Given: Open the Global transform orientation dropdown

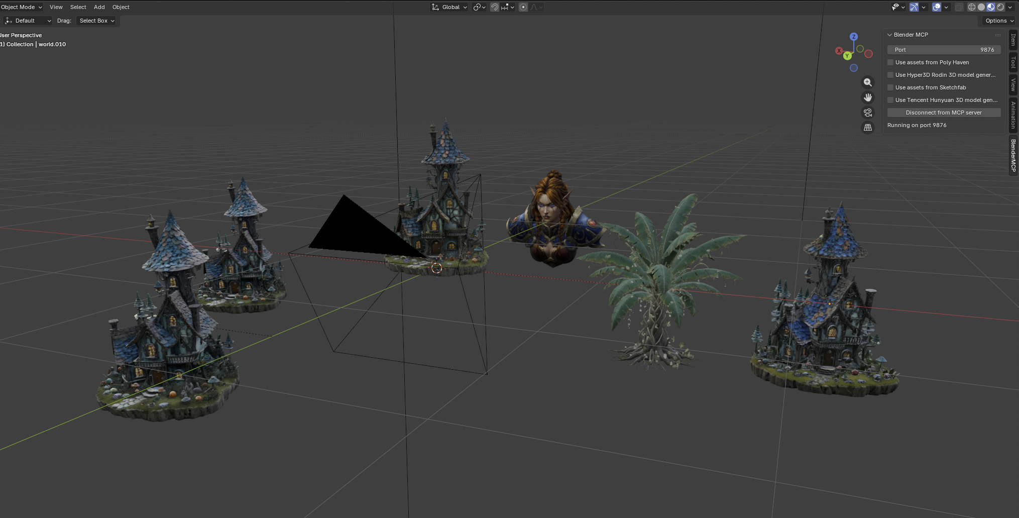Looking at the screenshot, I should click(x=449, y=7).
